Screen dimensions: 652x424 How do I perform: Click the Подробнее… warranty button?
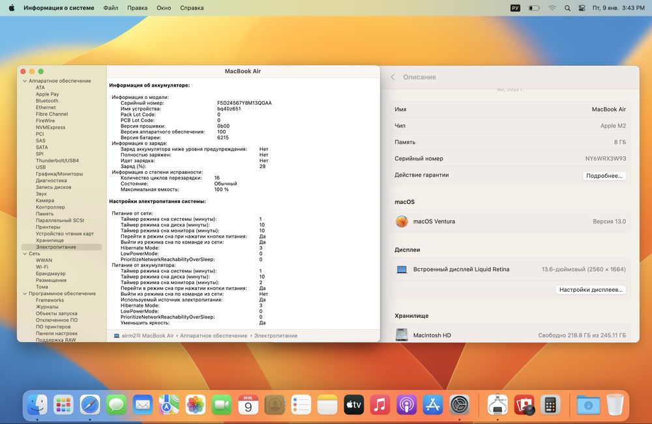click(604, 176)
